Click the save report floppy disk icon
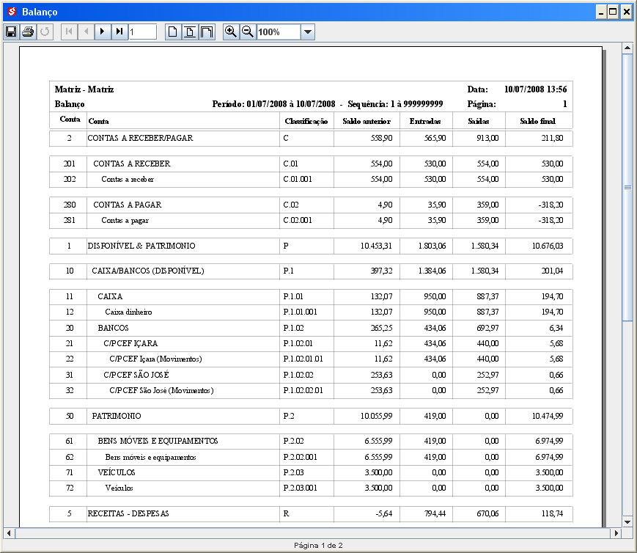Image resolution: width=637 pixels, height=553 pixels. 11,32
